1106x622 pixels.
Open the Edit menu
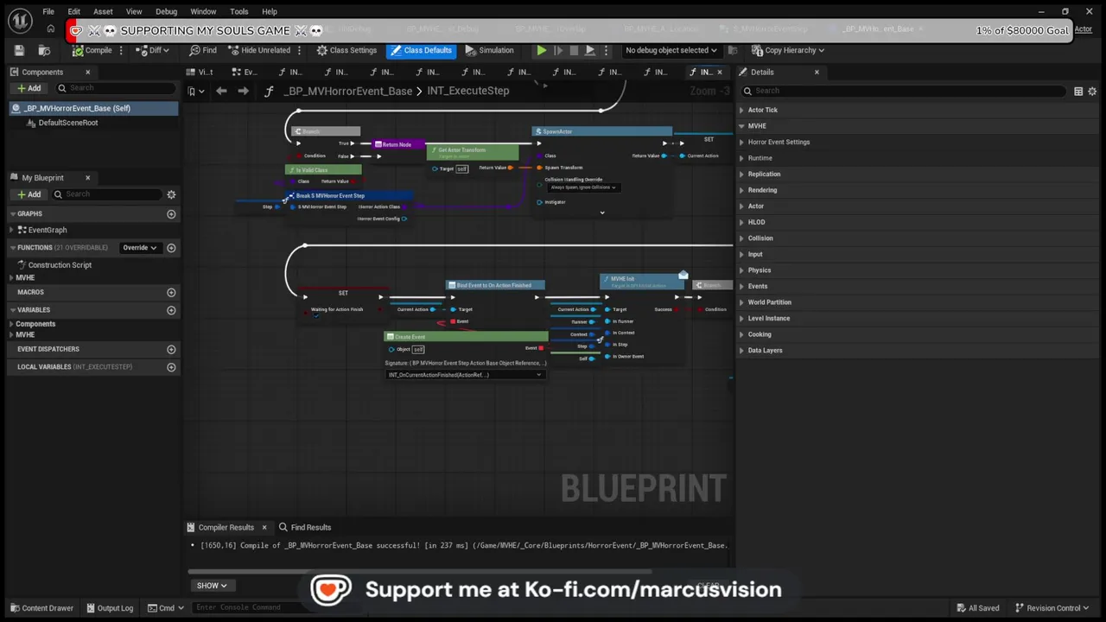tap(74, 11)
